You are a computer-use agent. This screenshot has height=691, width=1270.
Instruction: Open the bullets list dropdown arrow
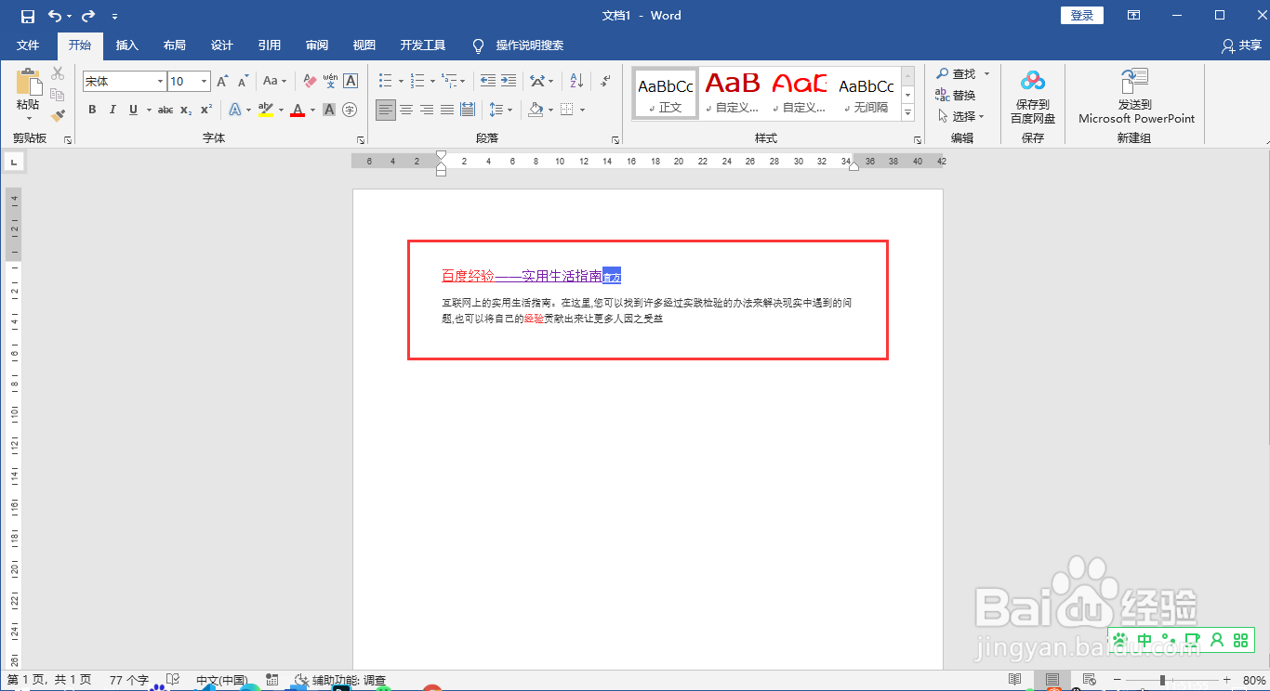[x=402, y=82]
